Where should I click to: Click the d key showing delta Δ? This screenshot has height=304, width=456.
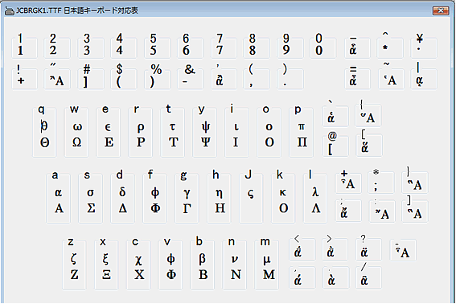coord(122,199)
